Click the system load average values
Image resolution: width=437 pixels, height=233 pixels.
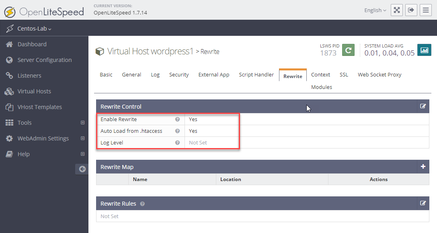click(389, 53)
